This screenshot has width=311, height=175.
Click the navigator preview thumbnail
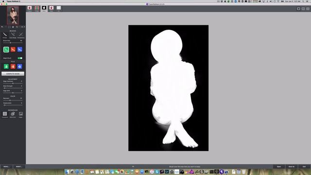(x=13, y=15)
